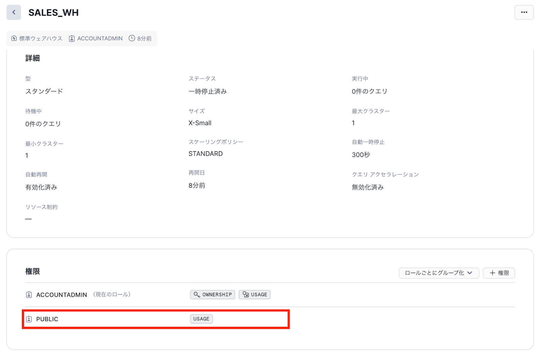This screenshot has width=538, height=353.
Task: Click the role icon beside PUBLIC row
Action: [29, 319]
